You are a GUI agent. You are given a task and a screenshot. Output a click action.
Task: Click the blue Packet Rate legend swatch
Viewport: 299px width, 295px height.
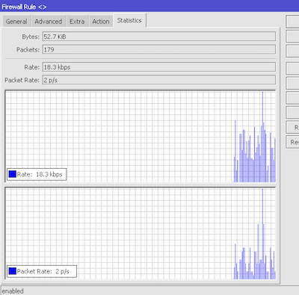coord(13,271)
